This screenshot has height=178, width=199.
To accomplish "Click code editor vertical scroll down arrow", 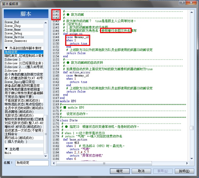I will pyautogui.click(x=192, y=159).
